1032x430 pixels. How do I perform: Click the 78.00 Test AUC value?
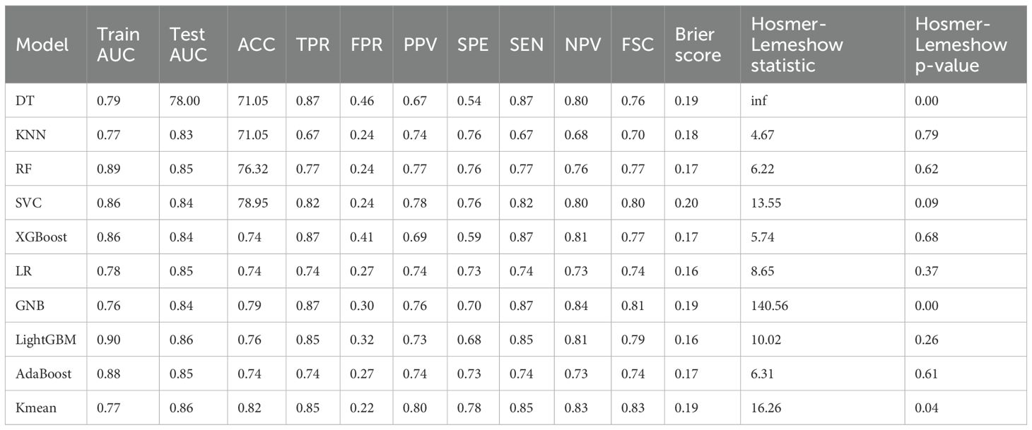point(184,100)
